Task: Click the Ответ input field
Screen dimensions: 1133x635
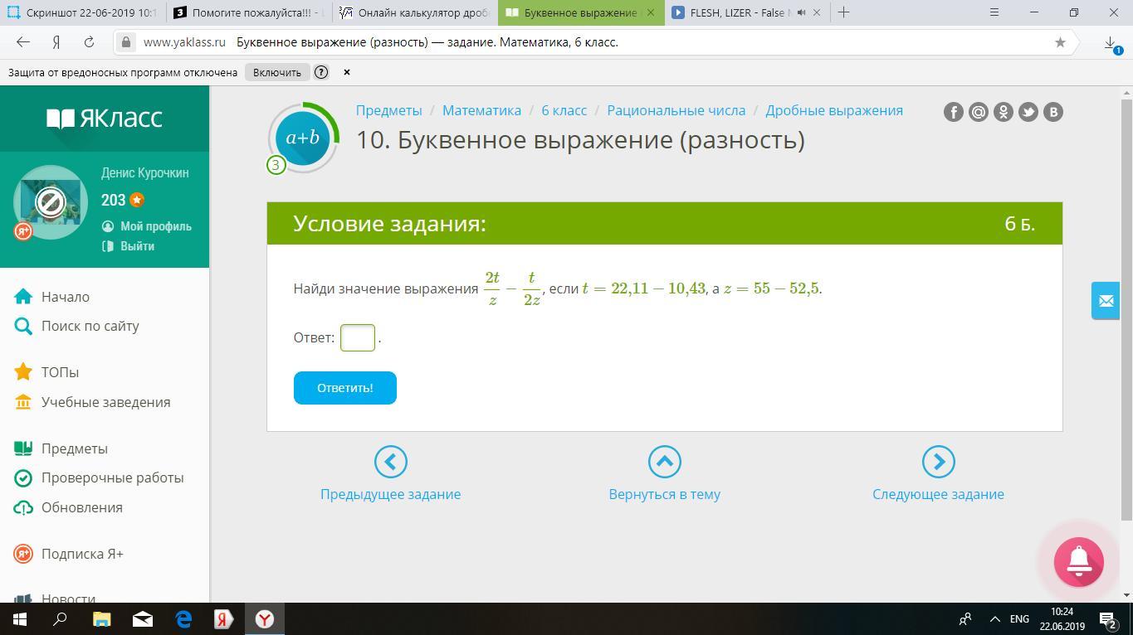Action: [358, 337]
